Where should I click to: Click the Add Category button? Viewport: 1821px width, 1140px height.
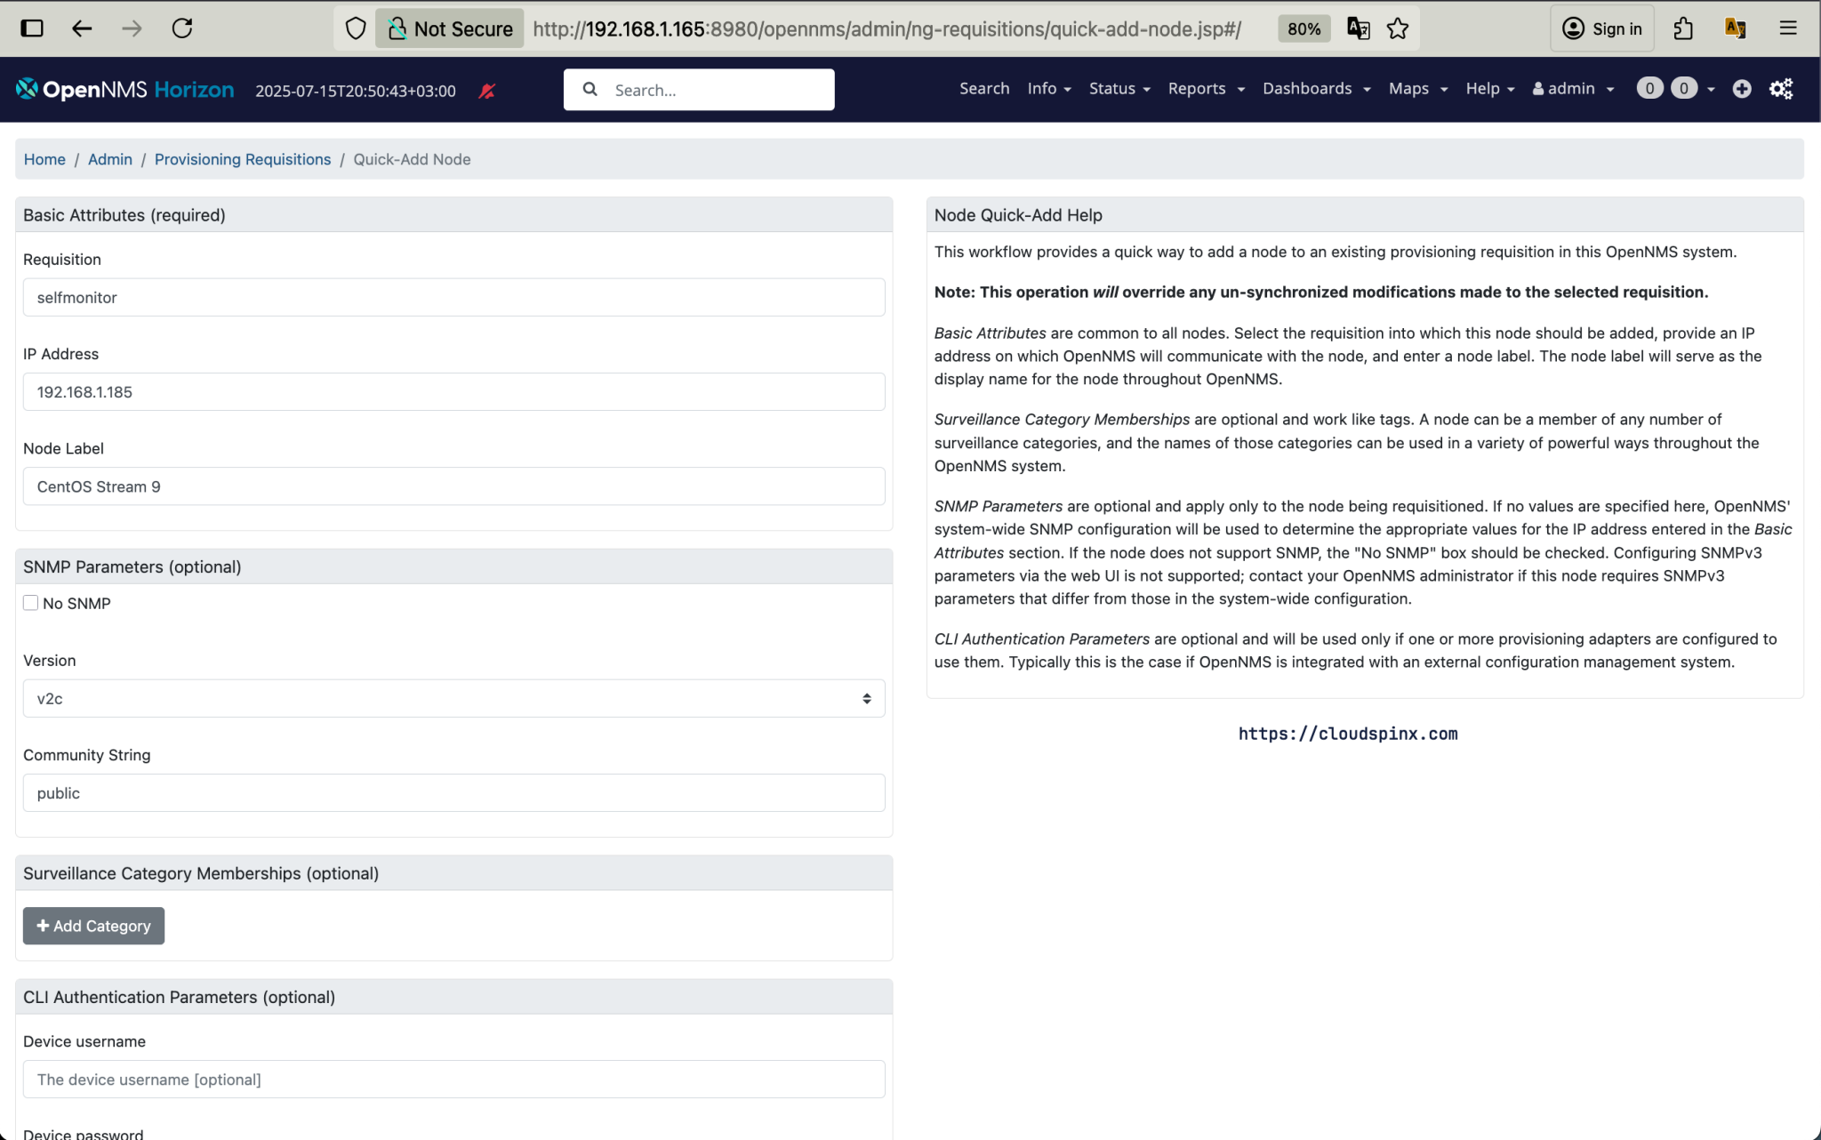92,926
